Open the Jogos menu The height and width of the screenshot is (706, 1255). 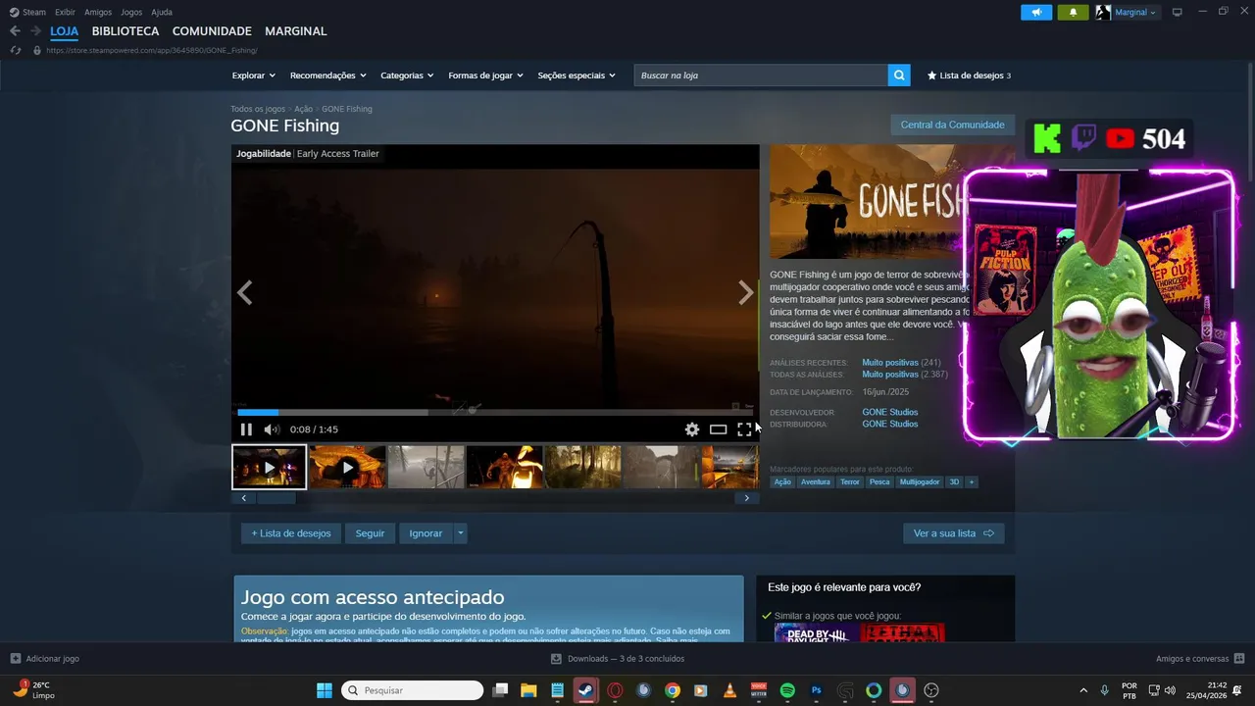(131, 13)
